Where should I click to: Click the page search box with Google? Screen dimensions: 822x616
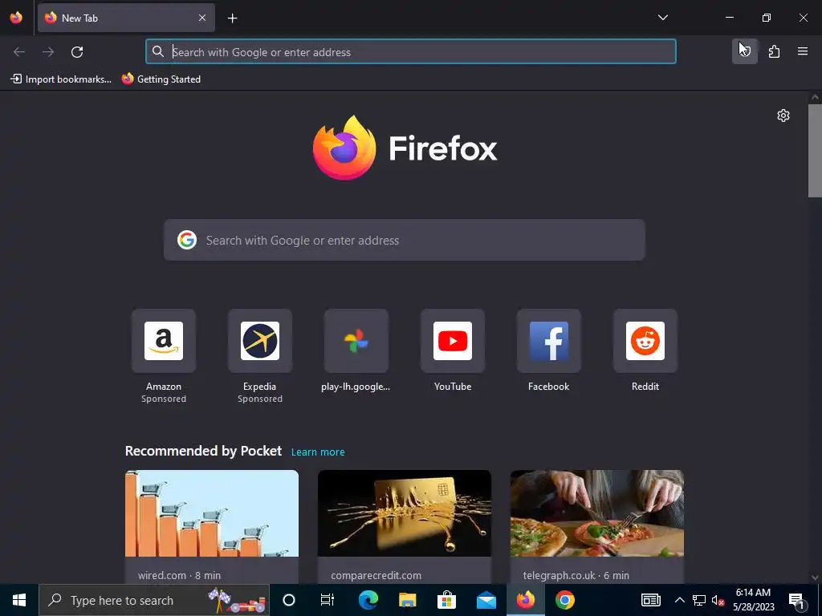pyautogui.click(x=405, y=240)
